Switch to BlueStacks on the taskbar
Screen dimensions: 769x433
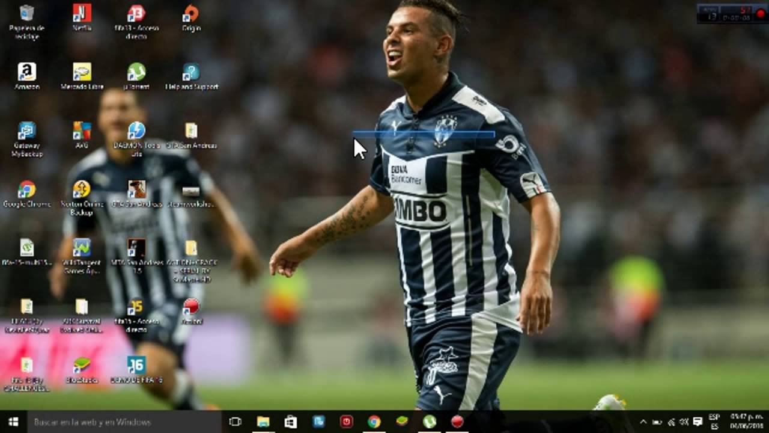[x=401, y=422]
